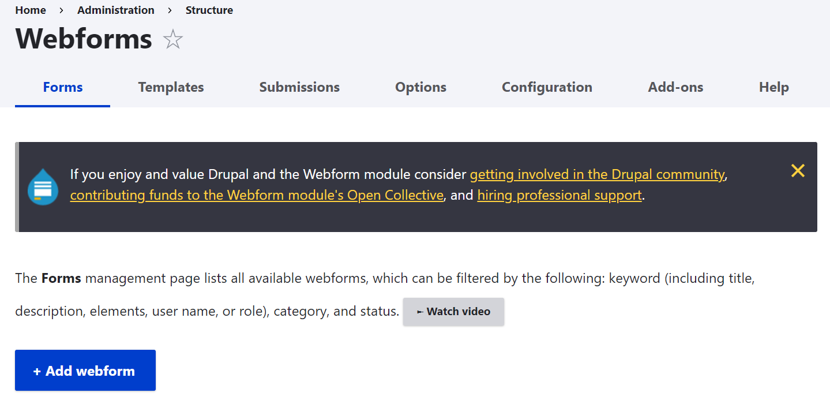Click the hiring professional support link

tap(559, 195)
